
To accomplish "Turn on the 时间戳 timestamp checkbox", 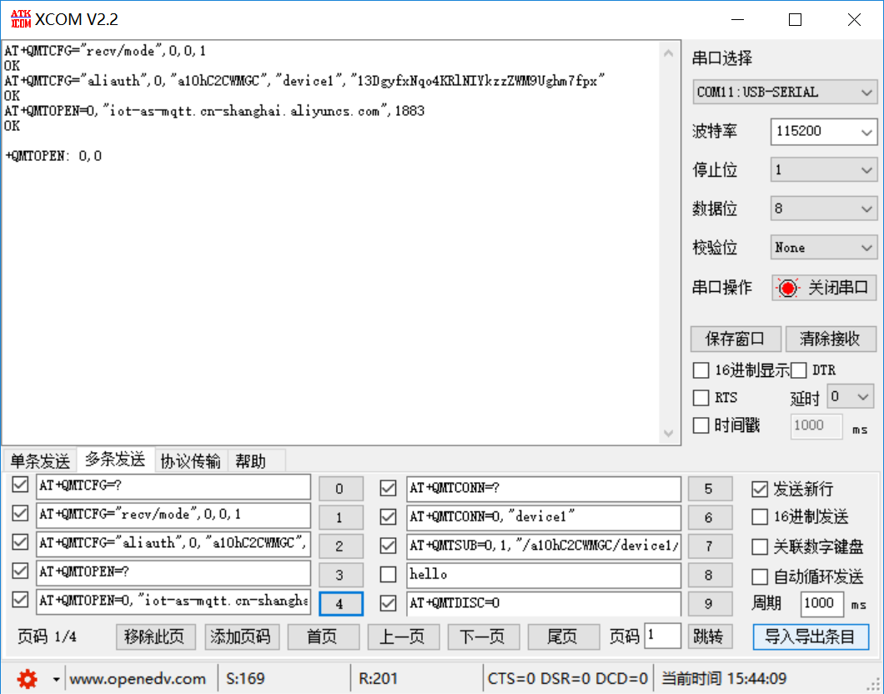I will point(701,425).
